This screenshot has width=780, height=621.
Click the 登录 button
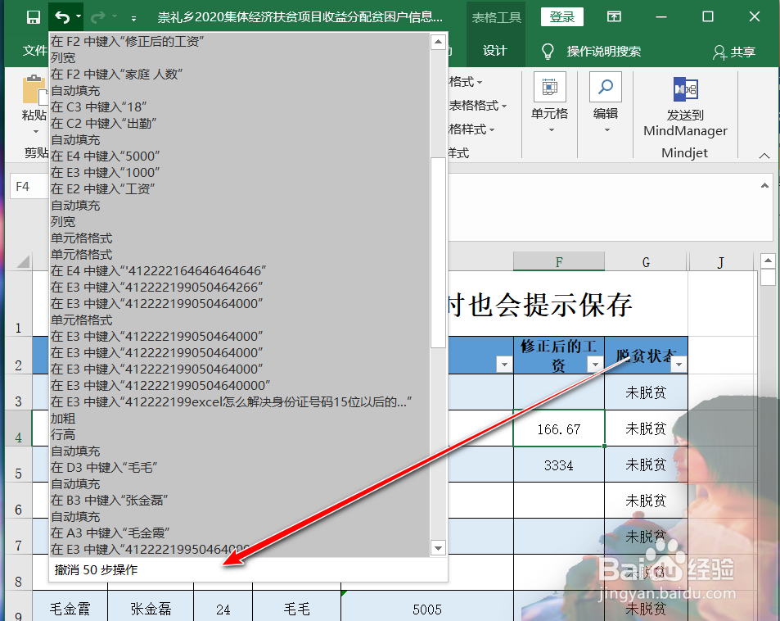pos(561,16)
